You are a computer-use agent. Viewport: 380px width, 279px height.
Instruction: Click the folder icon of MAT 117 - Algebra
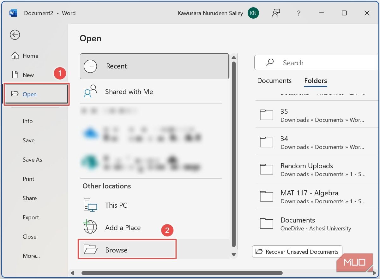pyautogui.click(x=266, y=196)
